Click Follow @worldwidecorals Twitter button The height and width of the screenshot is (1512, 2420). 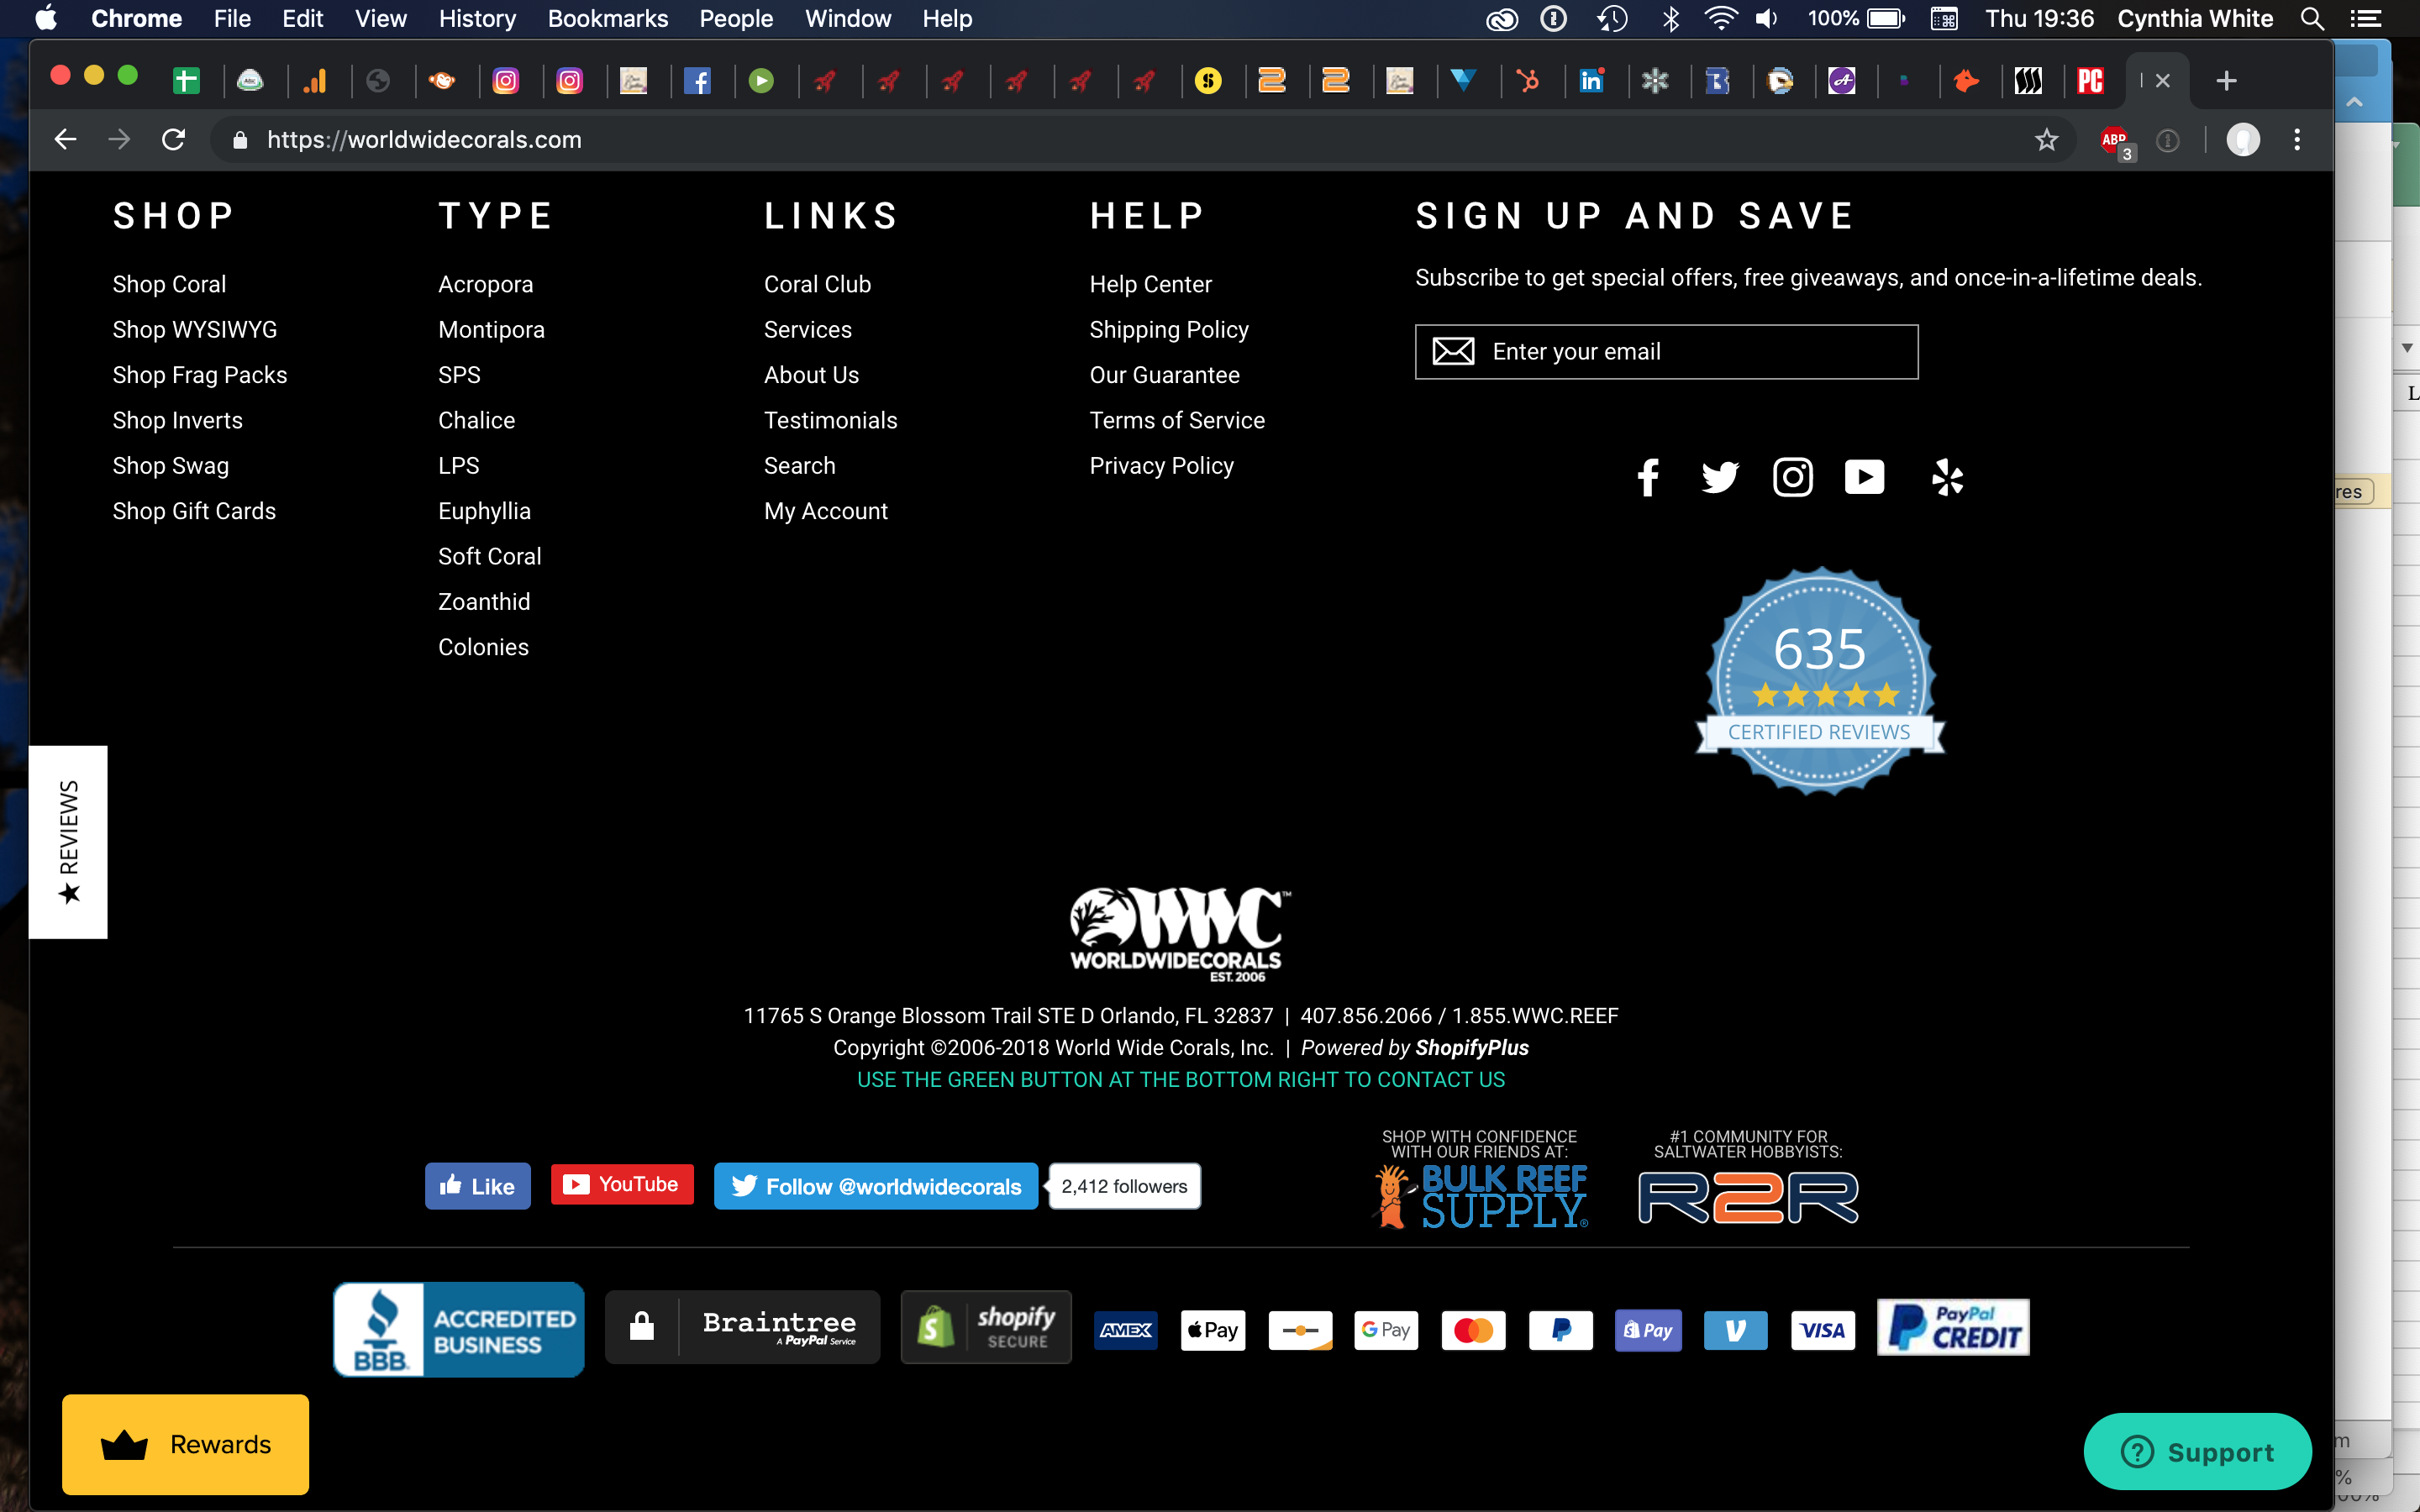click(875, 1186)
